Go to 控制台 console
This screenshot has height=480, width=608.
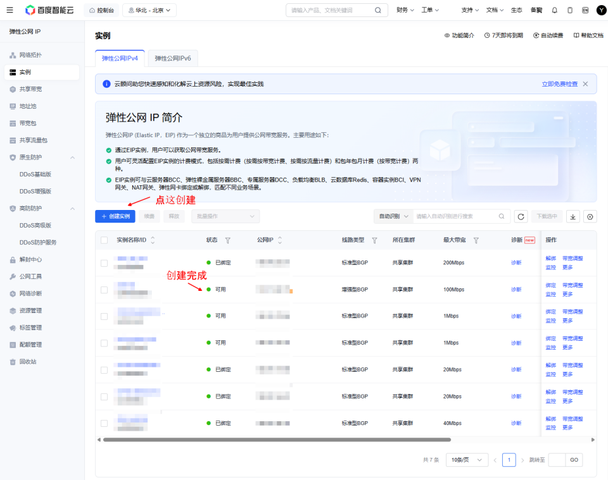click(101, 11)
